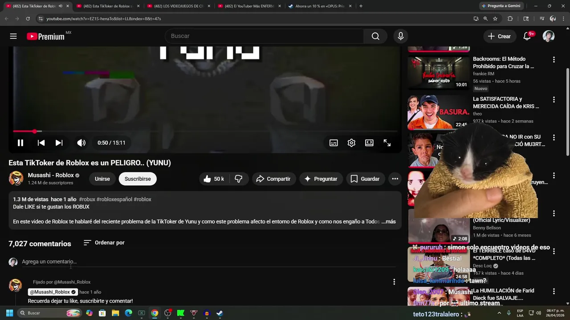Switch to second Esta TikToker de Roblox tab
This screenshot has width=570, height=320.
pos(108,6)
